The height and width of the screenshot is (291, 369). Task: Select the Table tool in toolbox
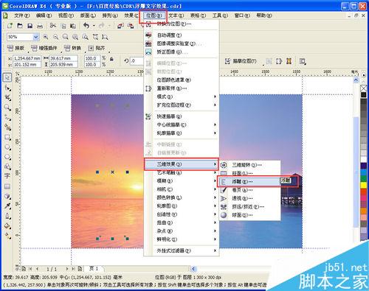(7, 186)
